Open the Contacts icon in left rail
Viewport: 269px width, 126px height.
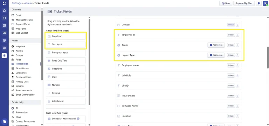pyautogui.click(x=4, y=25)
